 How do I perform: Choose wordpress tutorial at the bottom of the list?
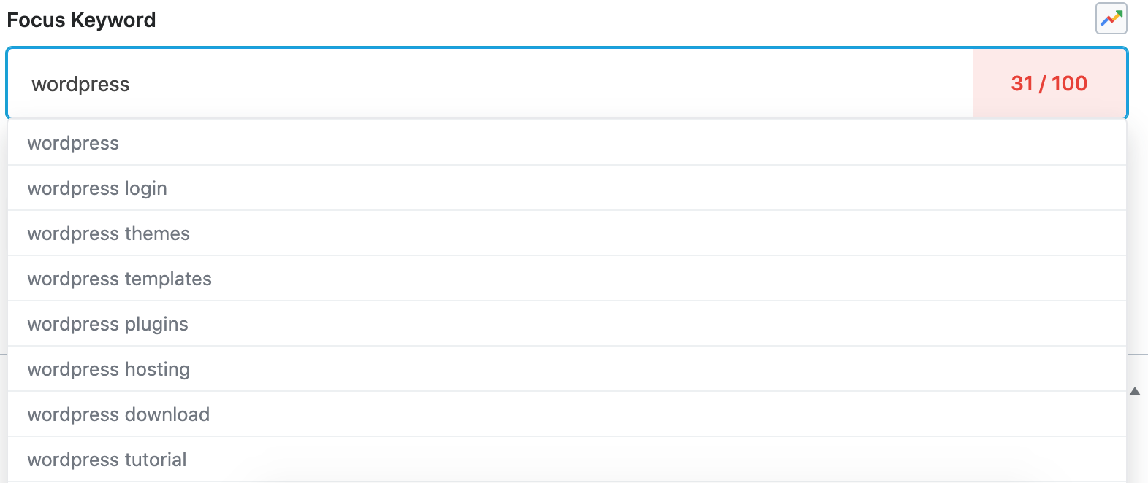106,459
